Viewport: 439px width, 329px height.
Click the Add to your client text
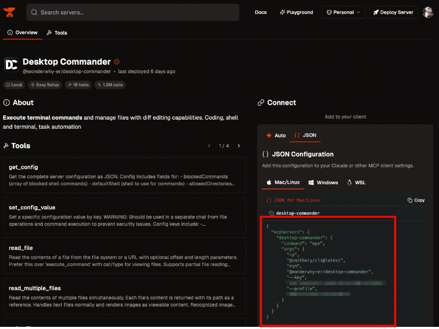345,117
